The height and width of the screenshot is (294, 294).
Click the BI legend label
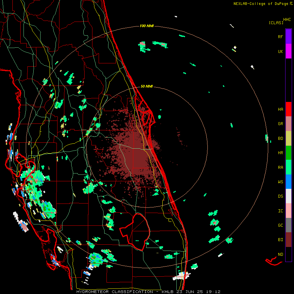tap(280, 240)
